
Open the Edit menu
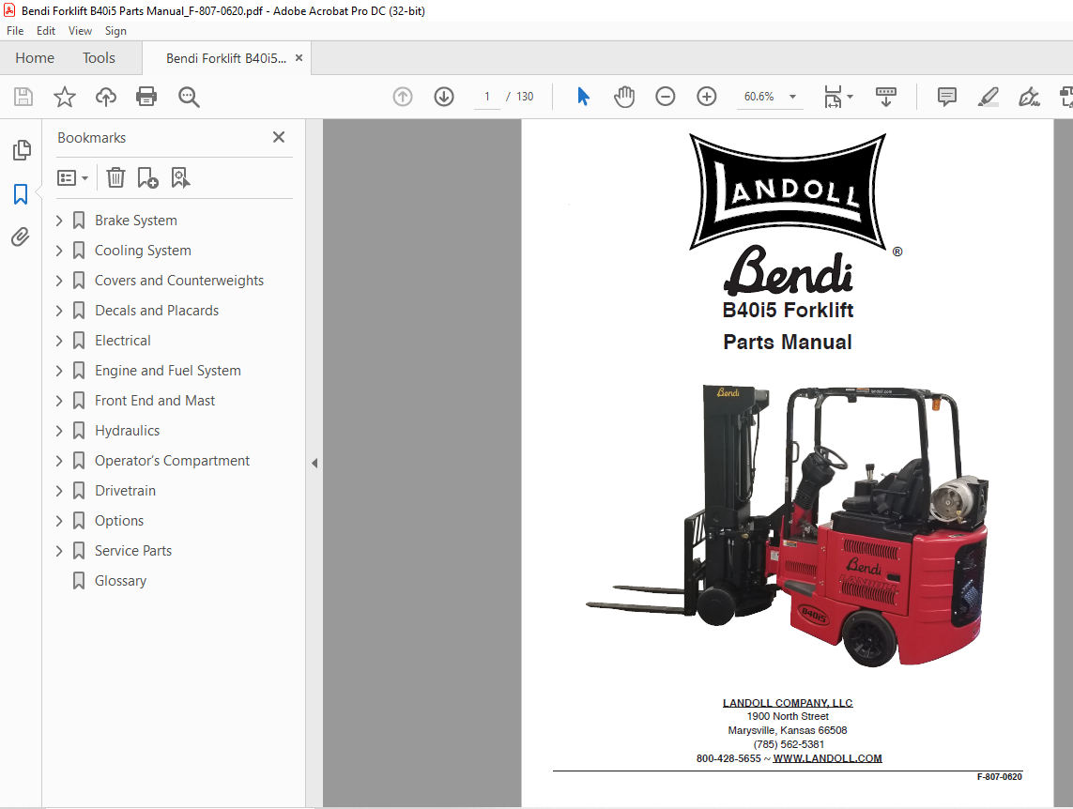46,31
